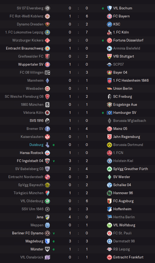Open the VfB Stuttgart team page

[x=123, y=56]
